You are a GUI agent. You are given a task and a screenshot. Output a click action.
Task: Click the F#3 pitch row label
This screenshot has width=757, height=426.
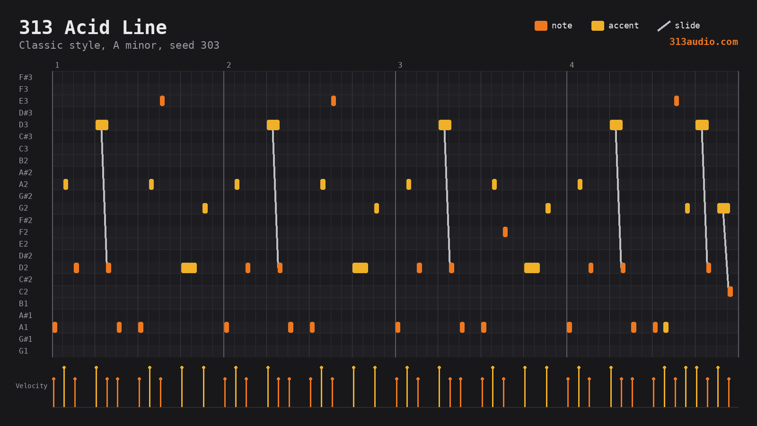[x=26, y=77]
